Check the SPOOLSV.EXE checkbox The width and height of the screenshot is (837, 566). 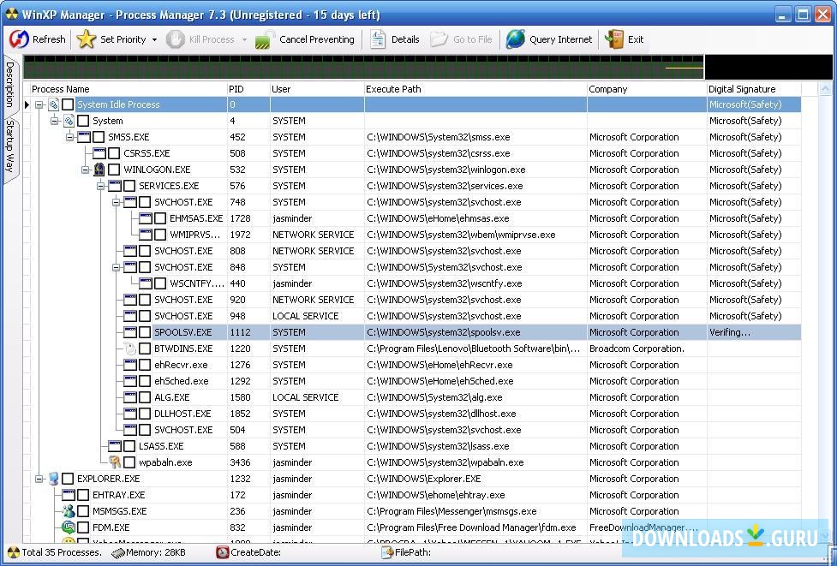[145, 332]
